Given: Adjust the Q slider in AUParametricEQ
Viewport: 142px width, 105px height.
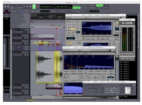Looking at the screenshot, I should coord(112,90).
